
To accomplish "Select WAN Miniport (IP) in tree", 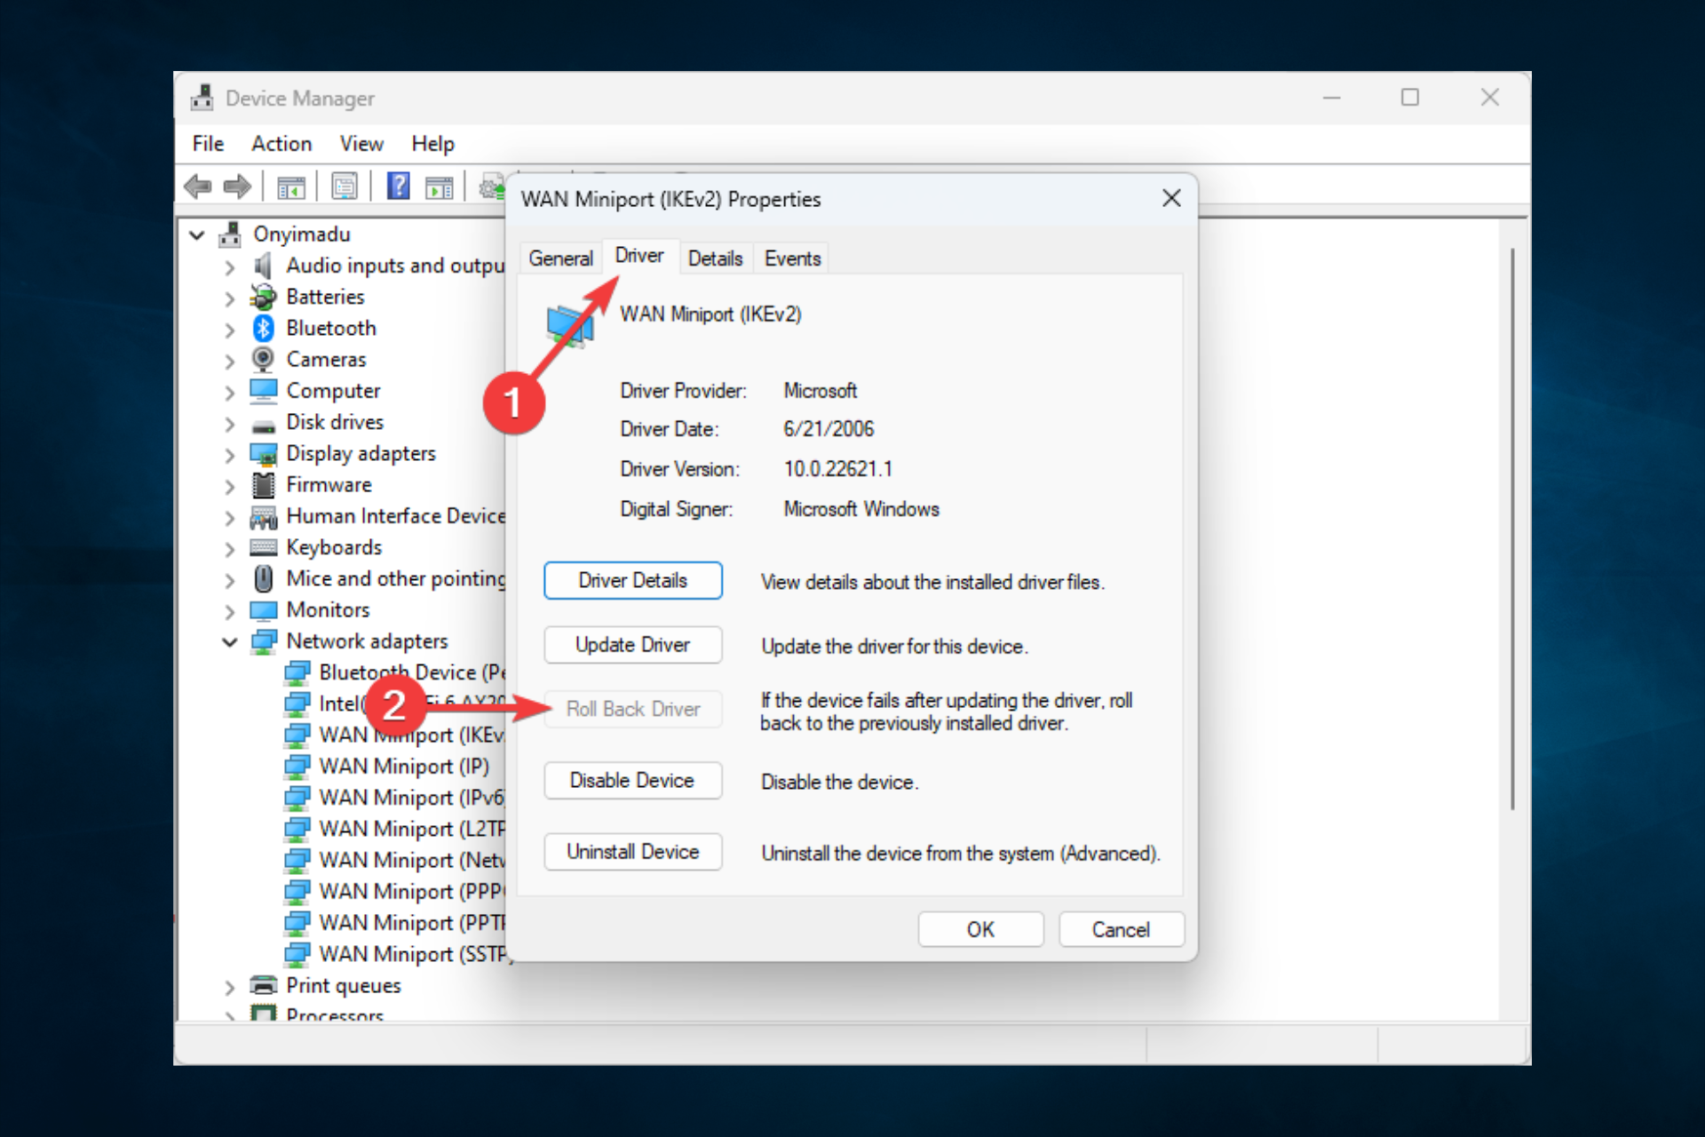I will click(403, 767).
